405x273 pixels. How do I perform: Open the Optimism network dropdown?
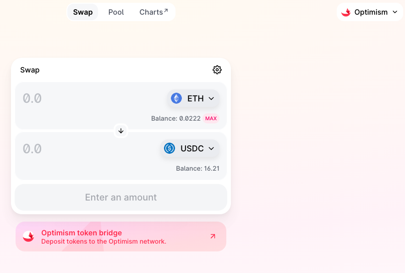coord(370,12)
